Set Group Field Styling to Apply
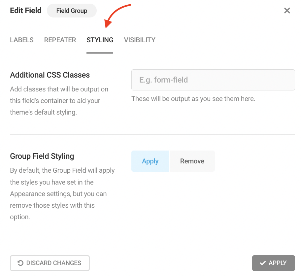The height and width of the screenshot is (276, 301). 150,161
